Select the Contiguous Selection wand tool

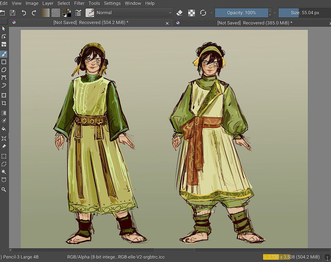point(4,172)
